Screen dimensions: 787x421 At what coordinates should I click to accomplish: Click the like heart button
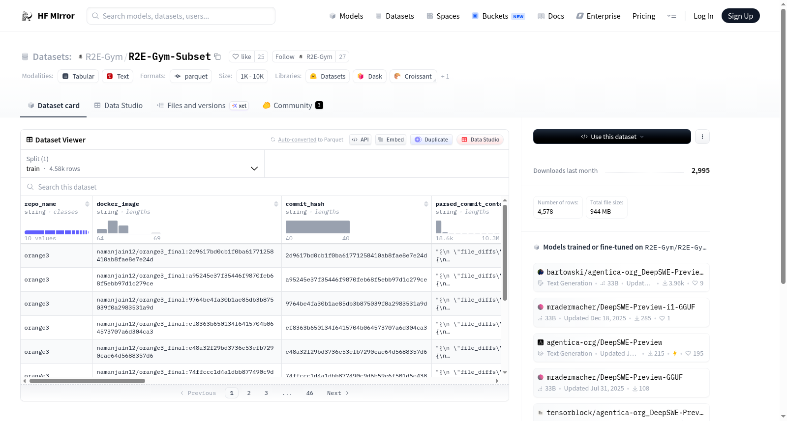(242, 56)
